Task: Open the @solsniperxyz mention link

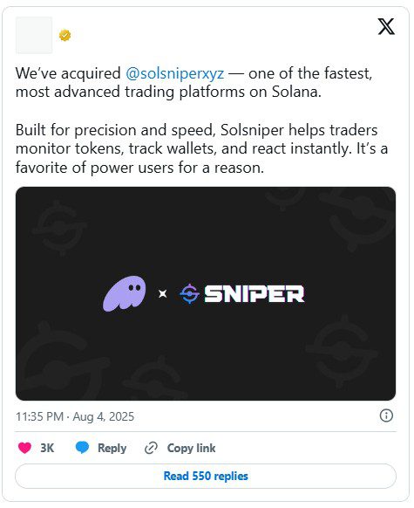Action: pyautogui.click(x=174, y=73)
